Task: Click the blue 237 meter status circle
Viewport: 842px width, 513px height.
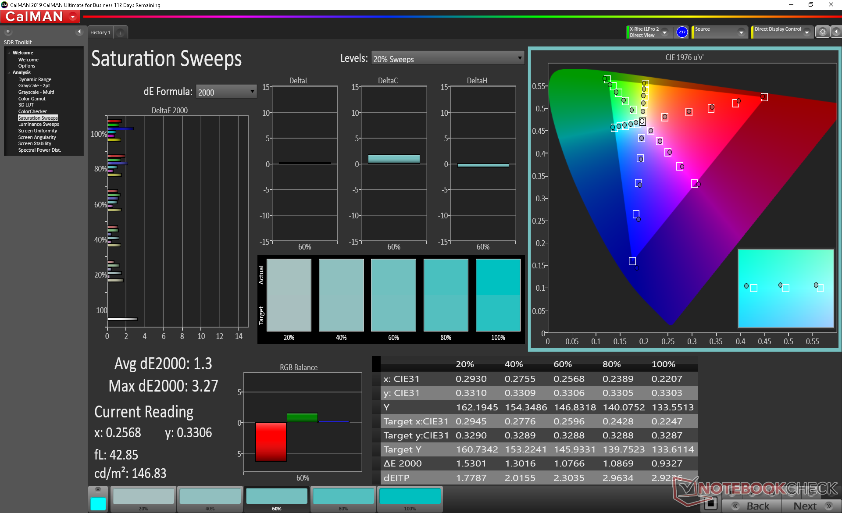Action: (x=681, y=32)
